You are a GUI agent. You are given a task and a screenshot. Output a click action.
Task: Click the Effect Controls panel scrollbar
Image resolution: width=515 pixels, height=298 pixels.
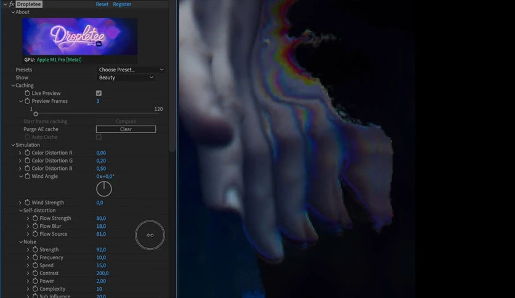click(172, 76)
